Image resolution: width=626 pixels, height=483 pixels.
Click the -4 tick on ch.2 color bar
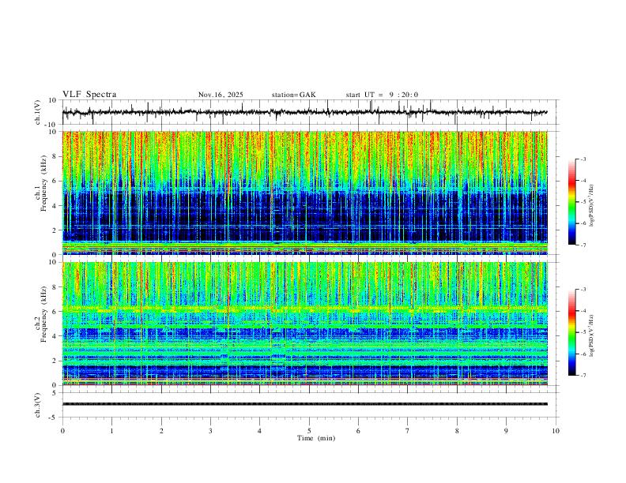(x=583, y=311)
